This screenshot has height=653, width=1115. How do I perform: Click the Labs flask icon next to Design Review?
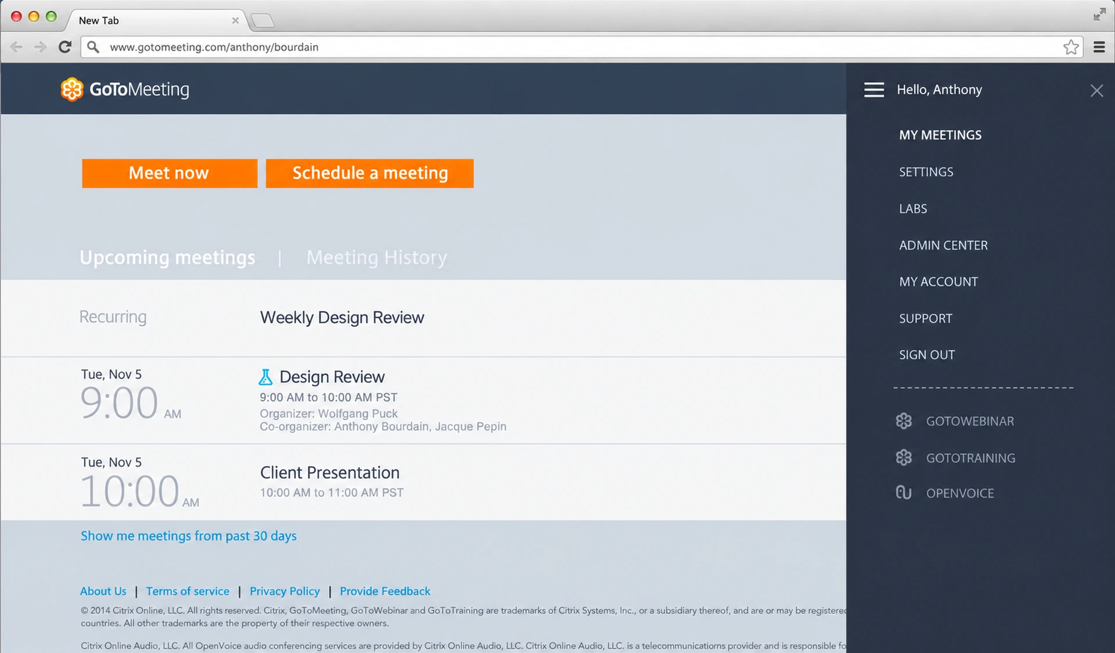pos(265,377)
